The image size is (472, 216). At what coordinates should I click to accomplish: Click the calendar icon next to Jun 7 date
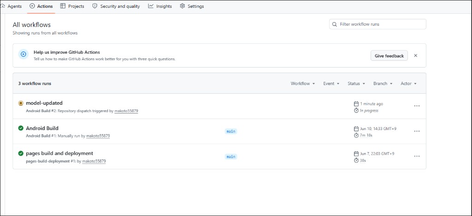[356, 153]
